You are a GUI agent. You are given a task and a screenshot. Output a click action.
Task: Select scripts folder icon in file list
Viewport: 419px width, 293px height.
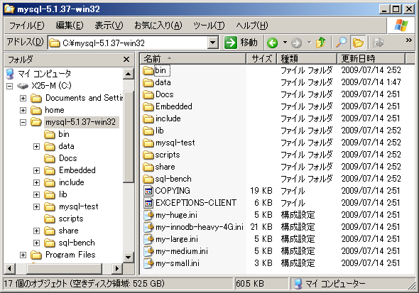(x=148, y=155)
